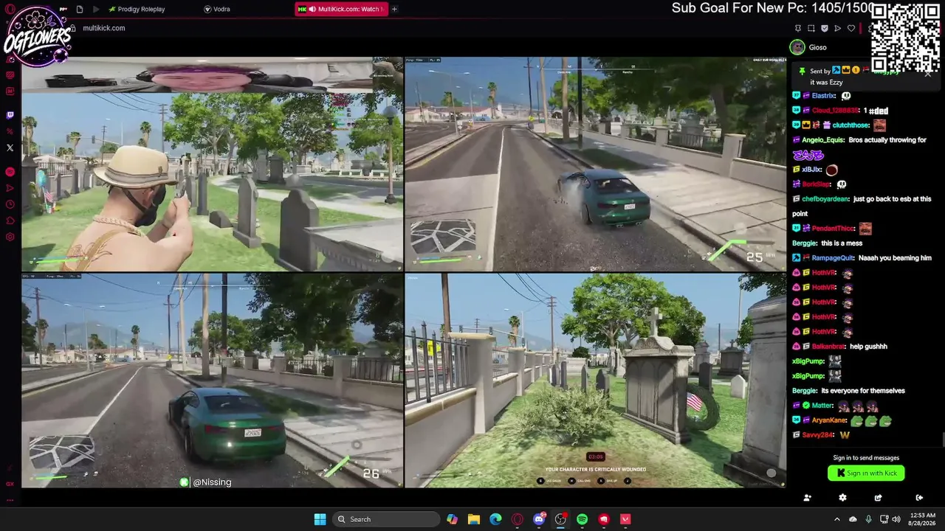This screenshot has width=945, height=531.
Task: Launch Microsoft Edge from the taskbar
Action: [495, 519]
